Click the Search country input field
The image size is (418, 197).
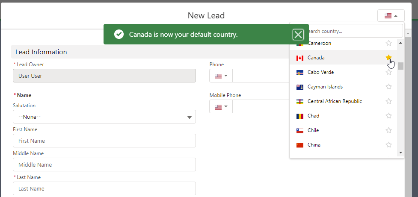(x=347, y=31)
